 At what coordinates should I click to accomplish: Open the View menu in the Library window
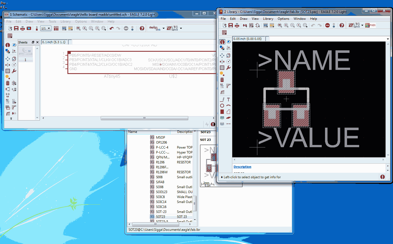pyautogui.click(x=255, y=19)
